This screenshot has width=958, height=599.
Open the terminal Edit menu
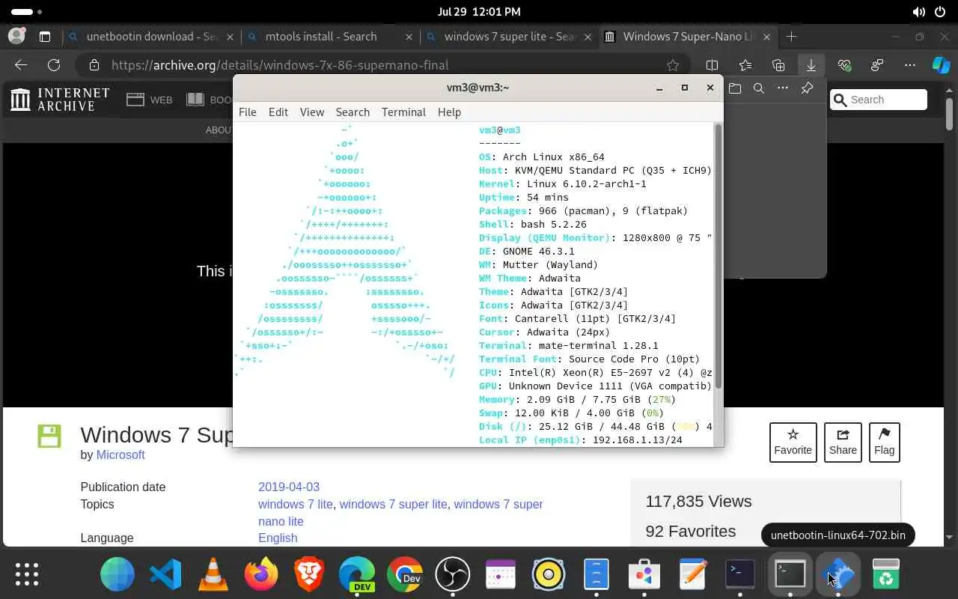tap(278, 112)
